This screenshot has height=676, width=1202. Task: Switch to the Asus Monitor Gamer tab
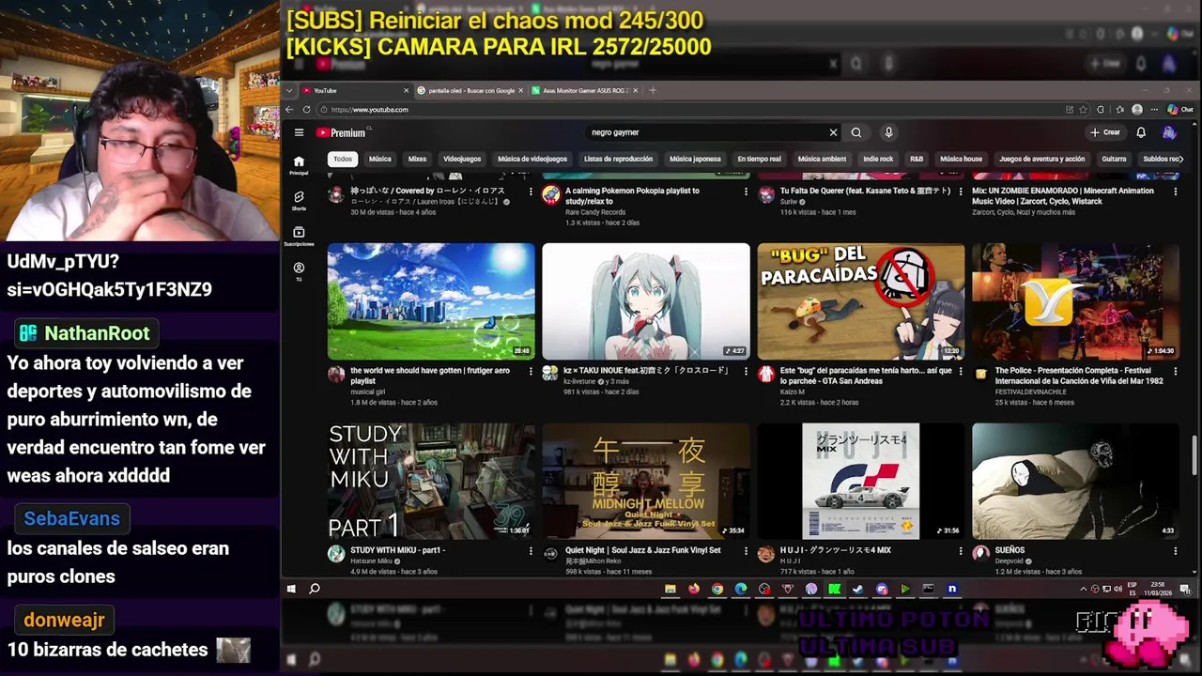tap(584, 90)
